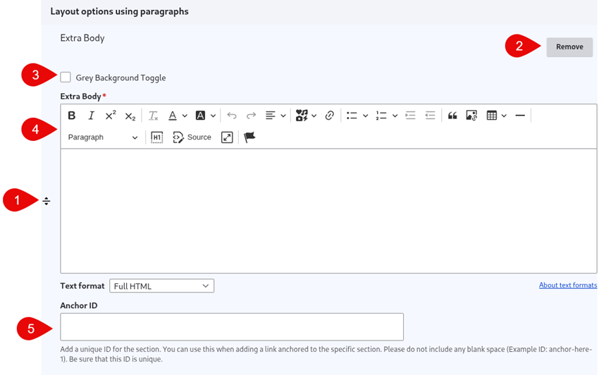
Task: Insert a horizontal line
Action: click(520, 116)
